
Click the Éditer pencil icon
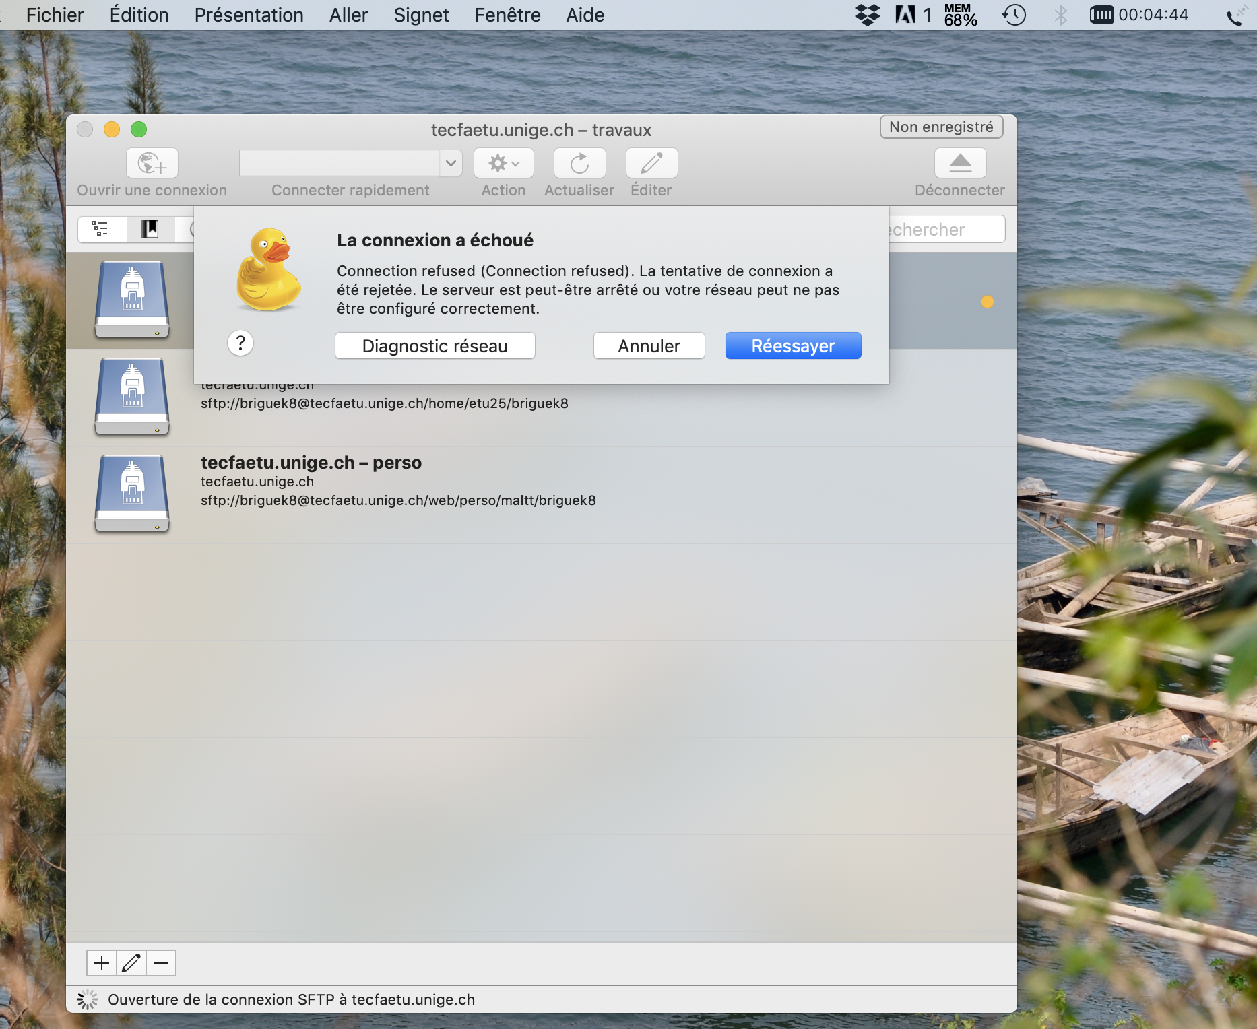(x=651, y=164)
